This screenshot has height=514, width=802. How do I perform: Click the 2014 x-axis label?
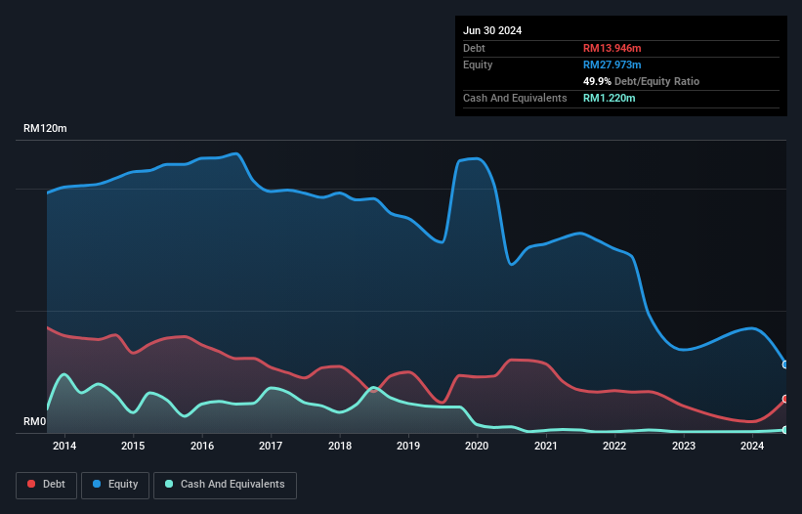(64, 446)
